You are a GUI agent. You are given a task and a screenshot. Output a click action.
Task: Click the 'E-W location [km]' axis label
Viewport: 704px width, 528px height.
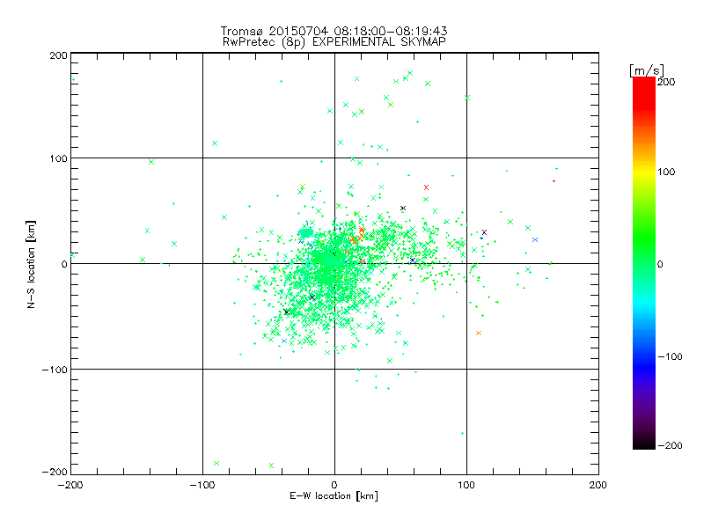(334, 496)
